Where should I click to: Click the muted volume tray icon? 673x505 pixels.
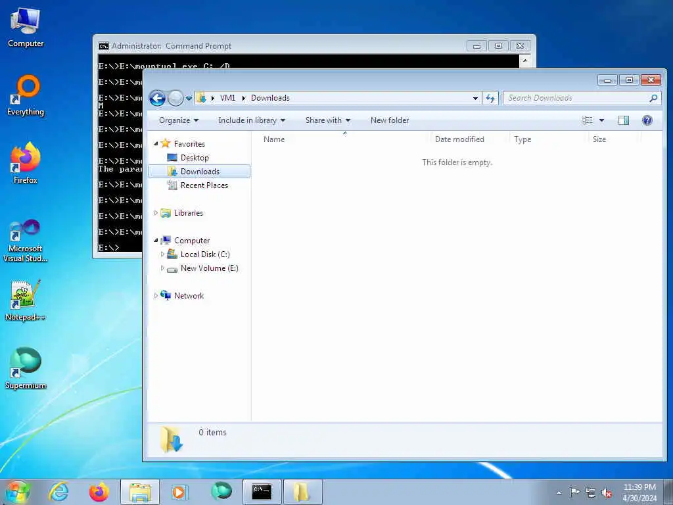[607, 493]
